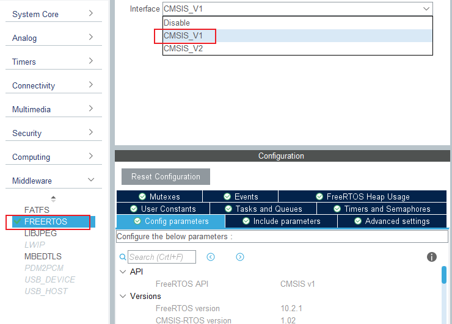452x324 pixels.
Task: Click the Reset Configuration button
Action: pyautogui.click(x=166, y=176)
